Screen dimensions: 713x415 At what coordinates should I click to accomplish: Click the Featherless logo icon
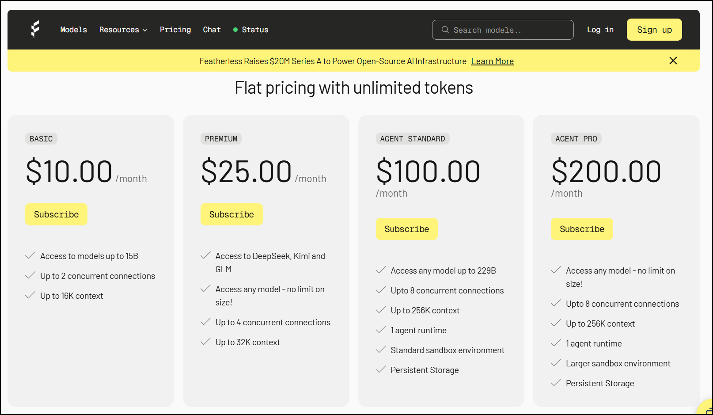[35, 29]
